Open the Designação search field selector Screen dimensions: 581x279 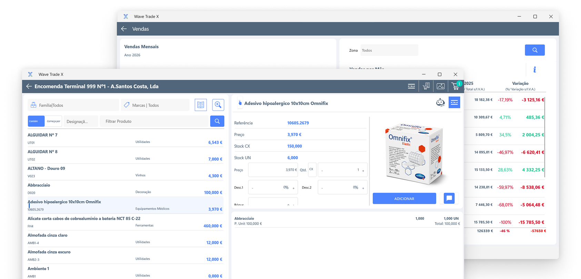click(x=81, y=121)
